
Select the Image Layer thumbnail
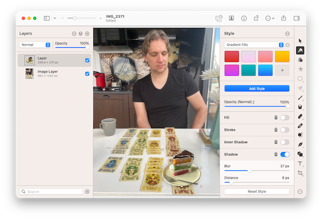tap(30, 74)
